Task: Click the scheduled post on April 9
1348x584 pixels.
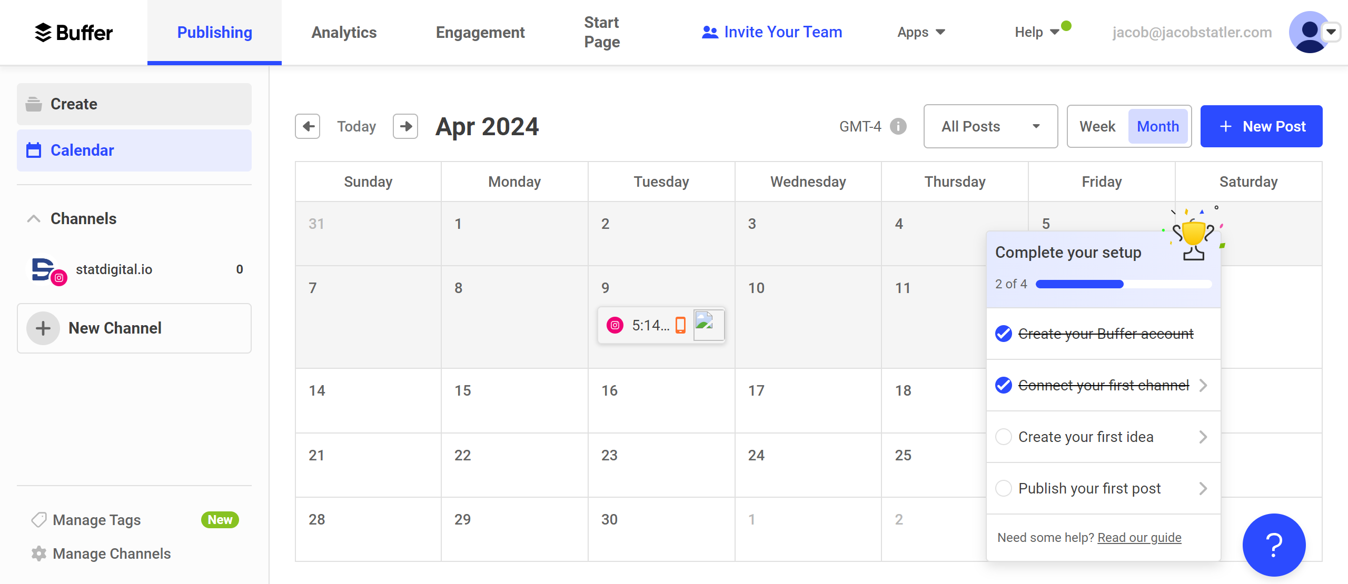Action: [661, 325]
